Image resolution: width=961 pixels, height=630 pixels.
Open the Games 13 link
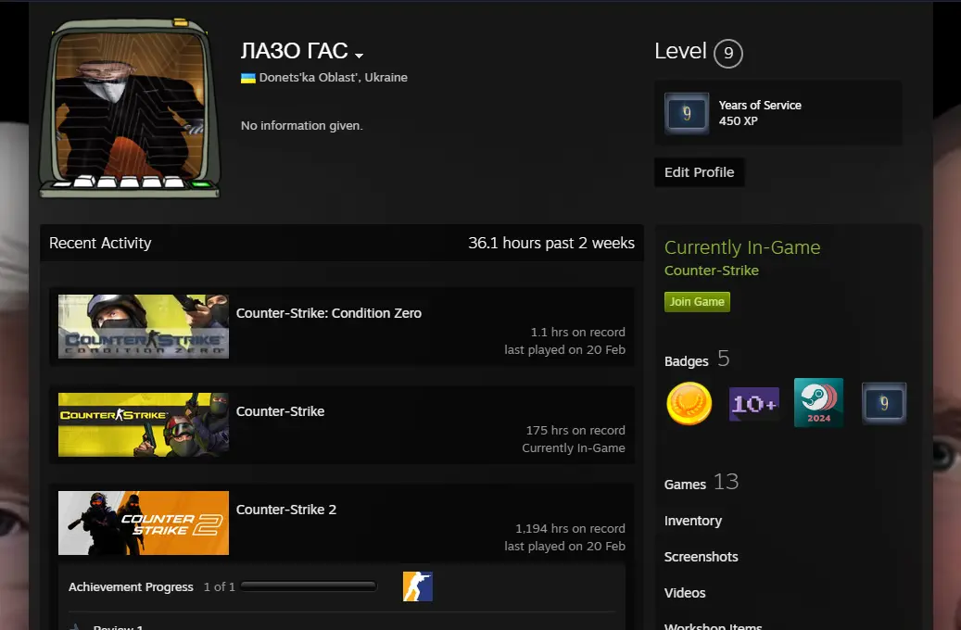701,483
